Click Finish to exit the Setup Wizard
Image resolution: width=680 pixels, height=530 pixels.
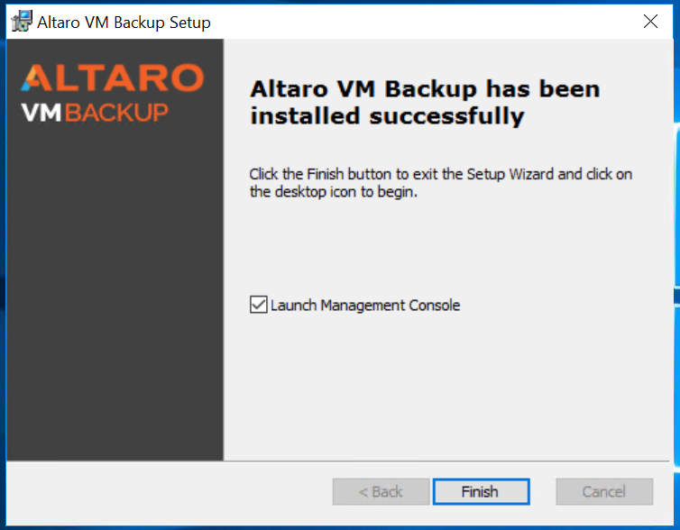pos(481,491)
